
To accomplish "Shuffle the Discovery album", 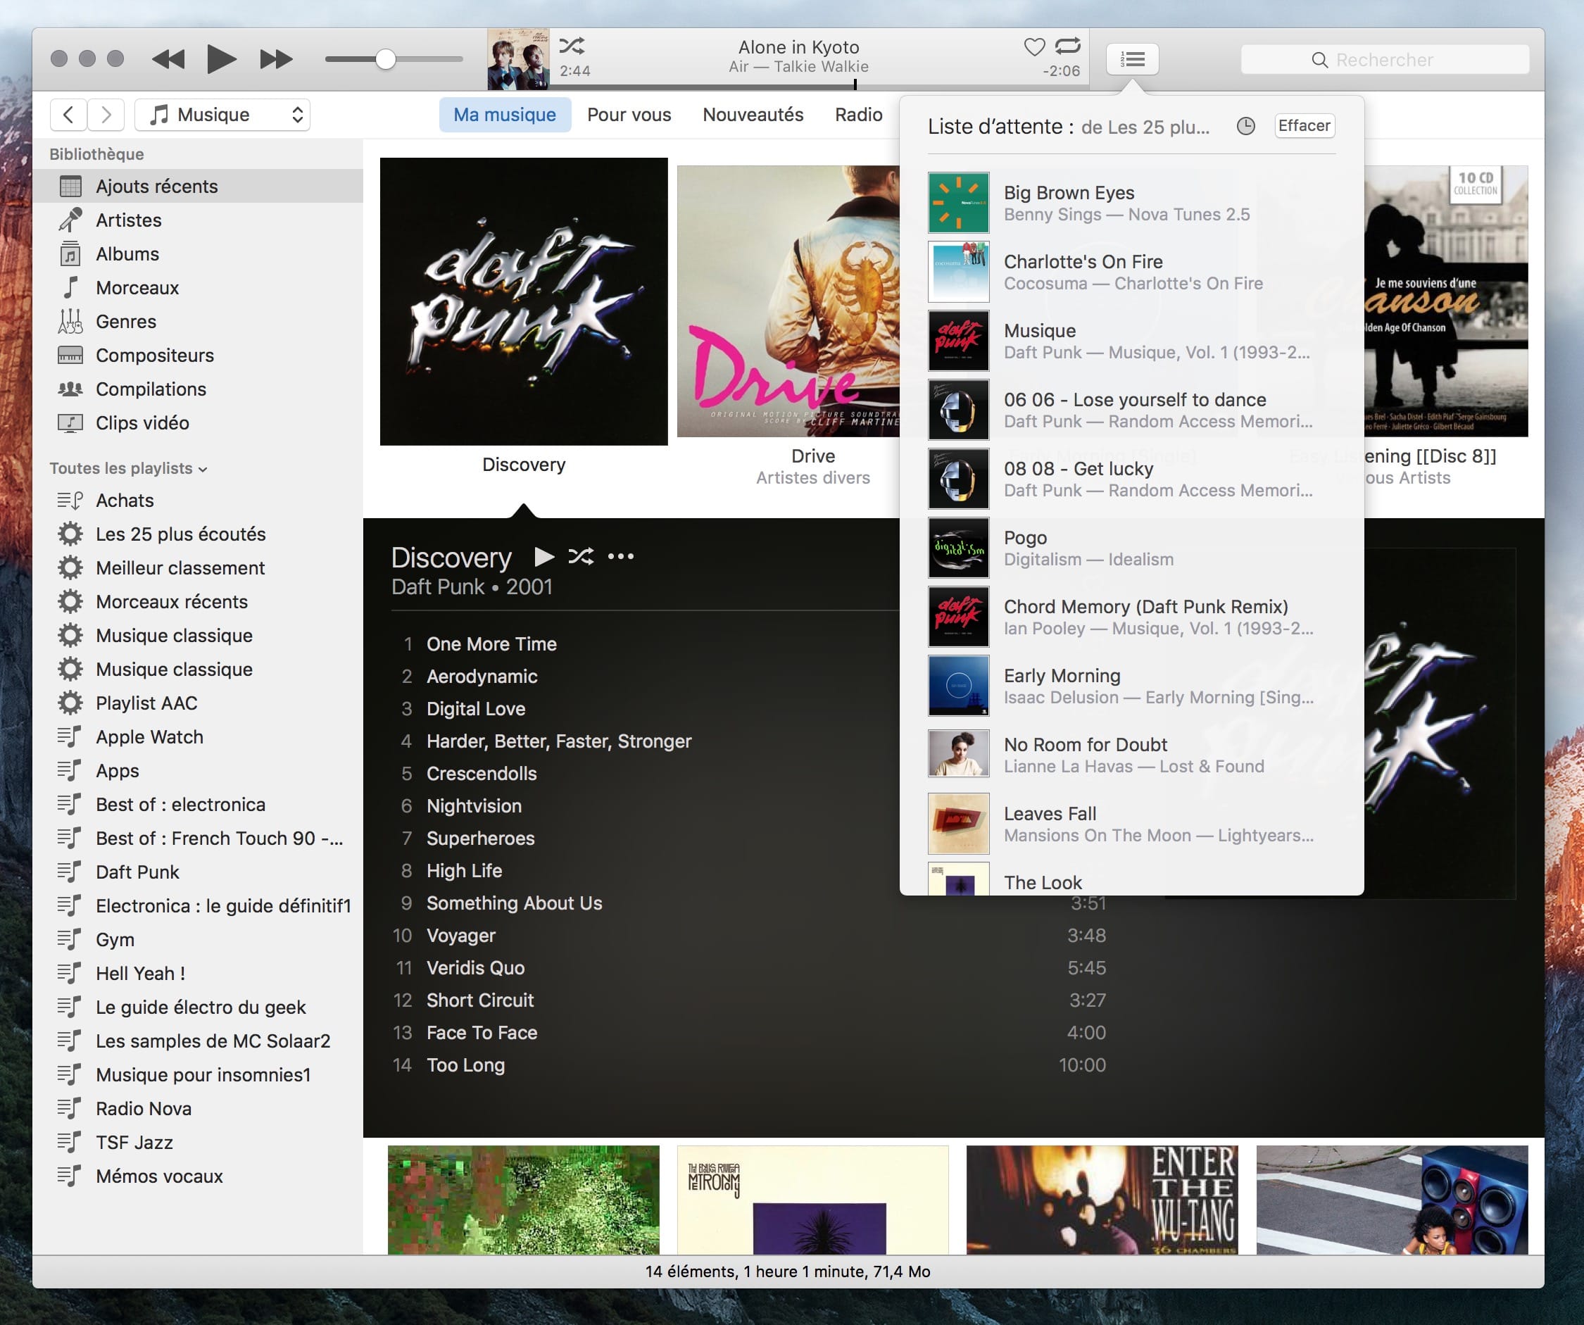I will point(581,557).
